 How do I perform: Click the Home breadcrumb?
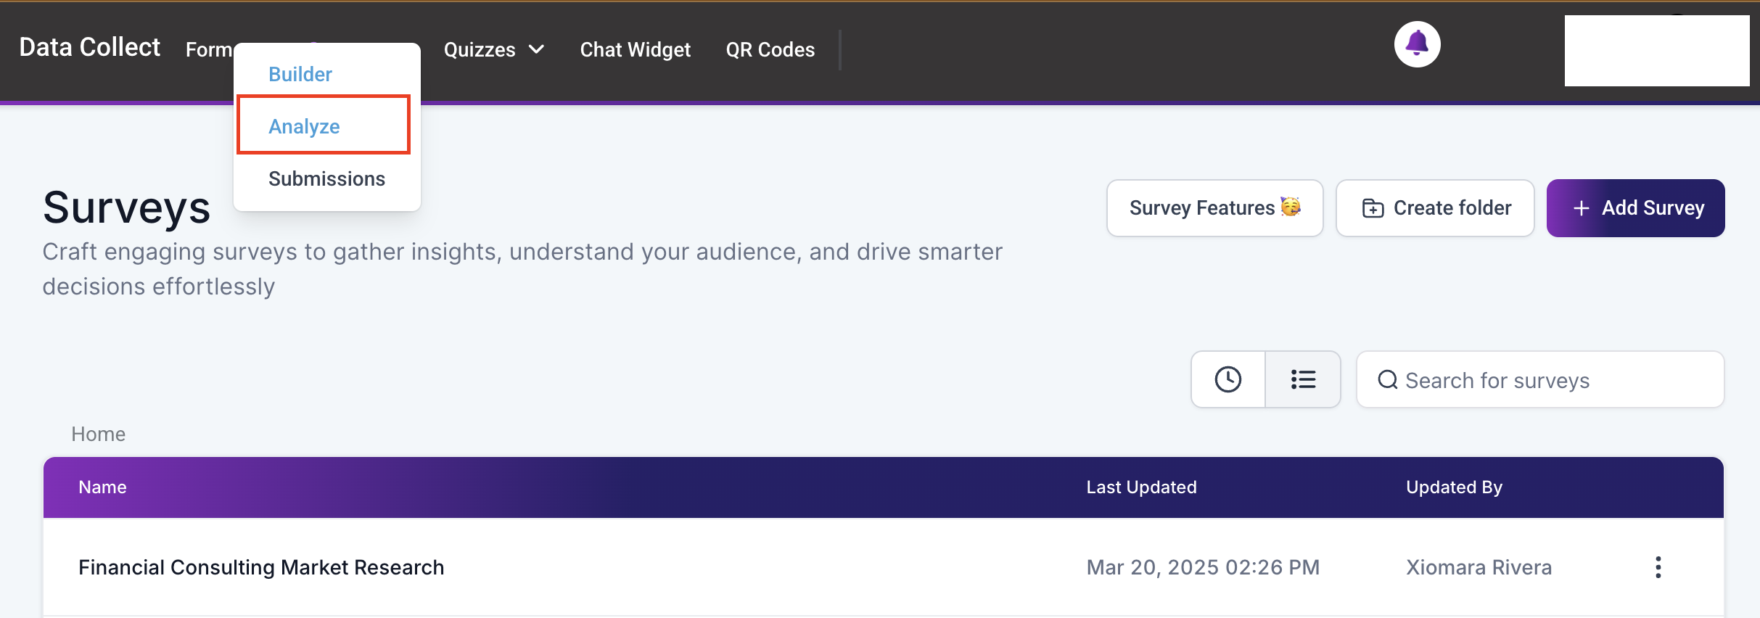coord(99,434)
